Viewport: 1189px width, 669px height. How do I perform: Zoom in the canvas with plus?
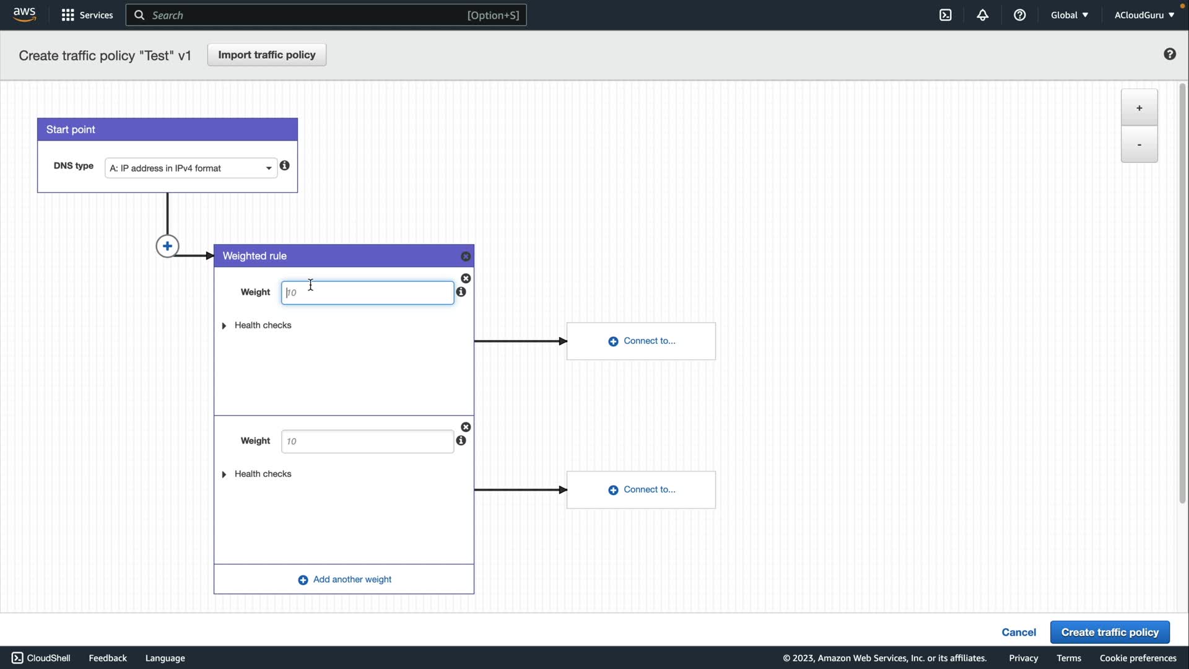coord(1139,108)
